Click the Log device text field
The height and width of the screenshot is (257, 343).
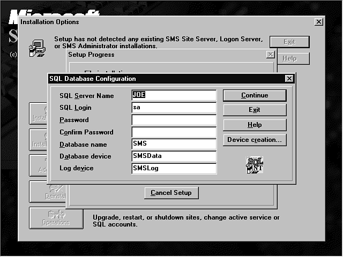(174, 169)
